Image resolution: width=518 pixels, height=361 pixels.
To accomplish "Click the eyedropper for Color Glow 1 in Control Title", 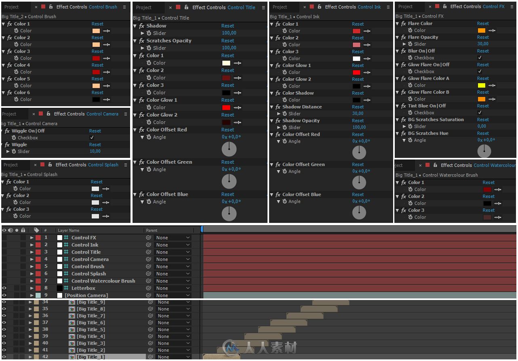I will click(237, 107).
